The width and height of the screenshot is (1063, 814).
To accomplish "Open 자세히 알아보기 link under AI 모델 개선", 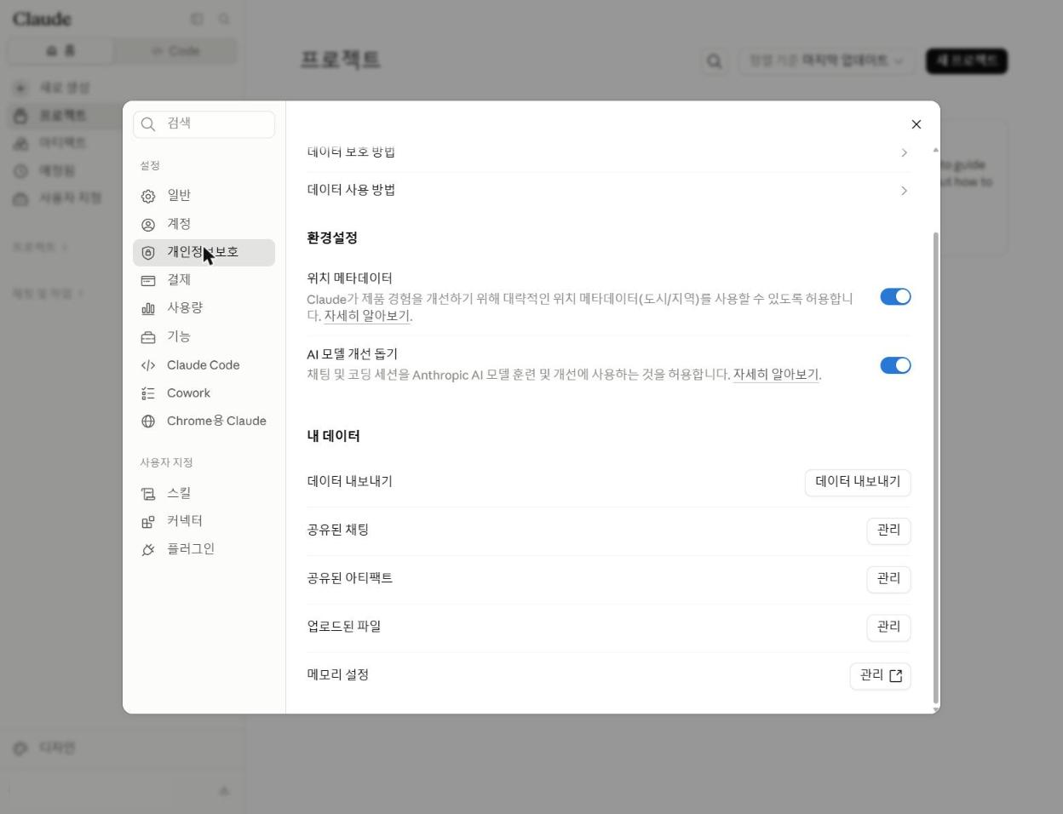I will [776, 375].
